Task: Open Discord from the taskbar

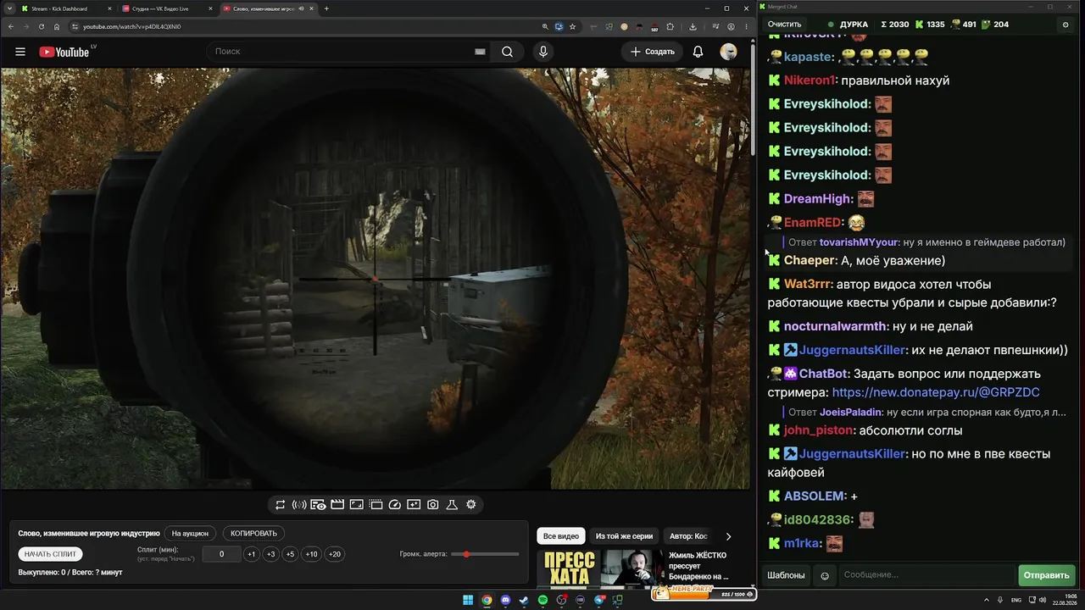Action: coord(505,600)
